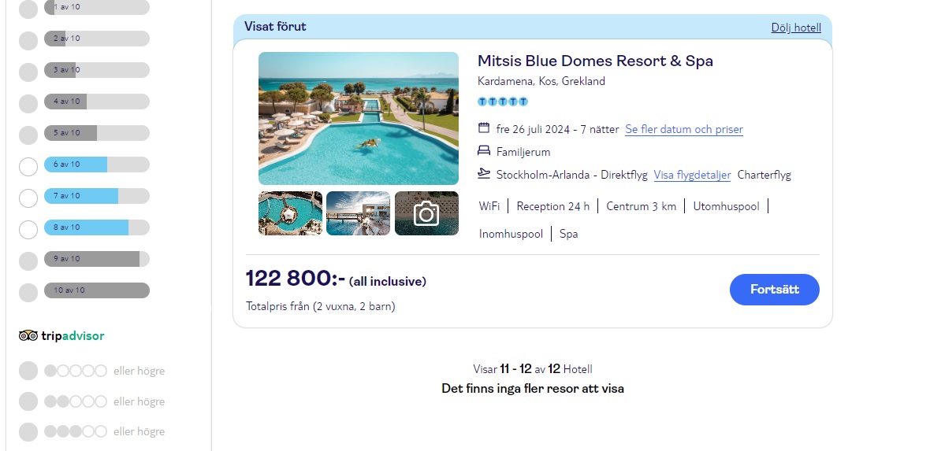The width and height of the screenshot is (930, 451).
Task: Click the hotel's five-star T rating icons
Action: (502, 102)
